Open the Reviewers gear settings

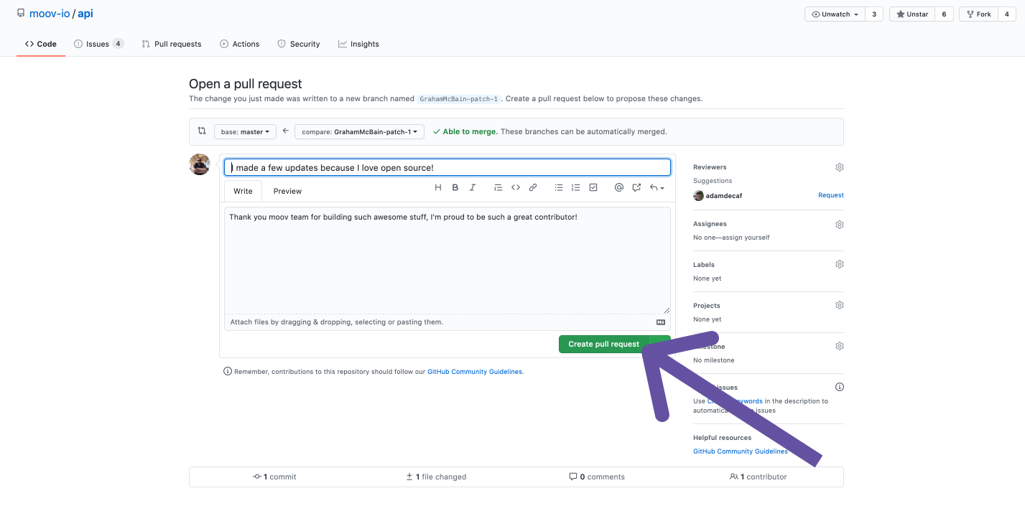pyautogui.click(x=839, y=167)
